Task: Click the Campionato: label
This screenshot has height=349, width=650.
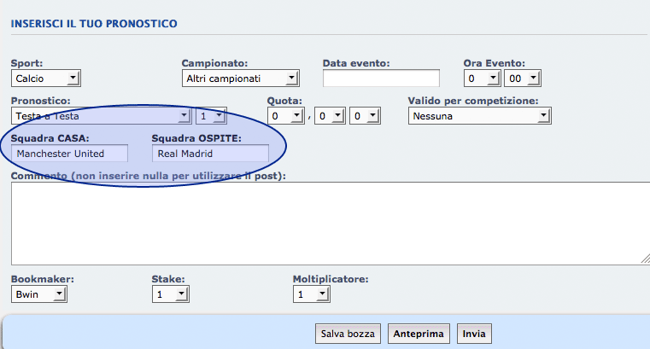Action: coord(214,63)
